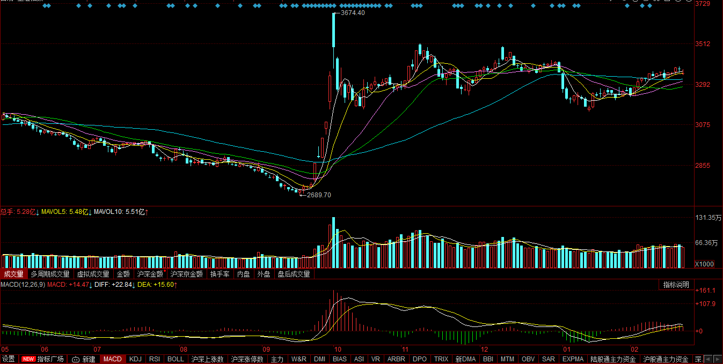Click the 新建 robot icon button
This screenshot has width=723, height=364.
83,359
